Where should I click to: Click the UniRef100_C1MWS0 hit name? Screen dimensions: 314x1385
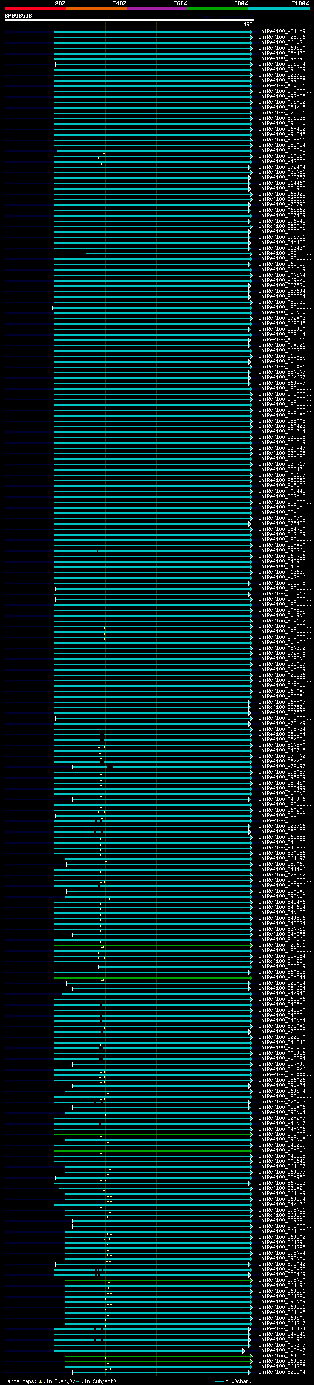tap(282, 156)
